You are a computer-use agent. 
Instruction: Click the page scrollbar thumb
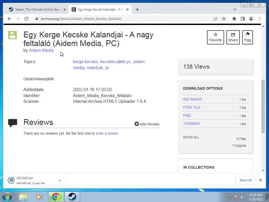click(263, 106)
